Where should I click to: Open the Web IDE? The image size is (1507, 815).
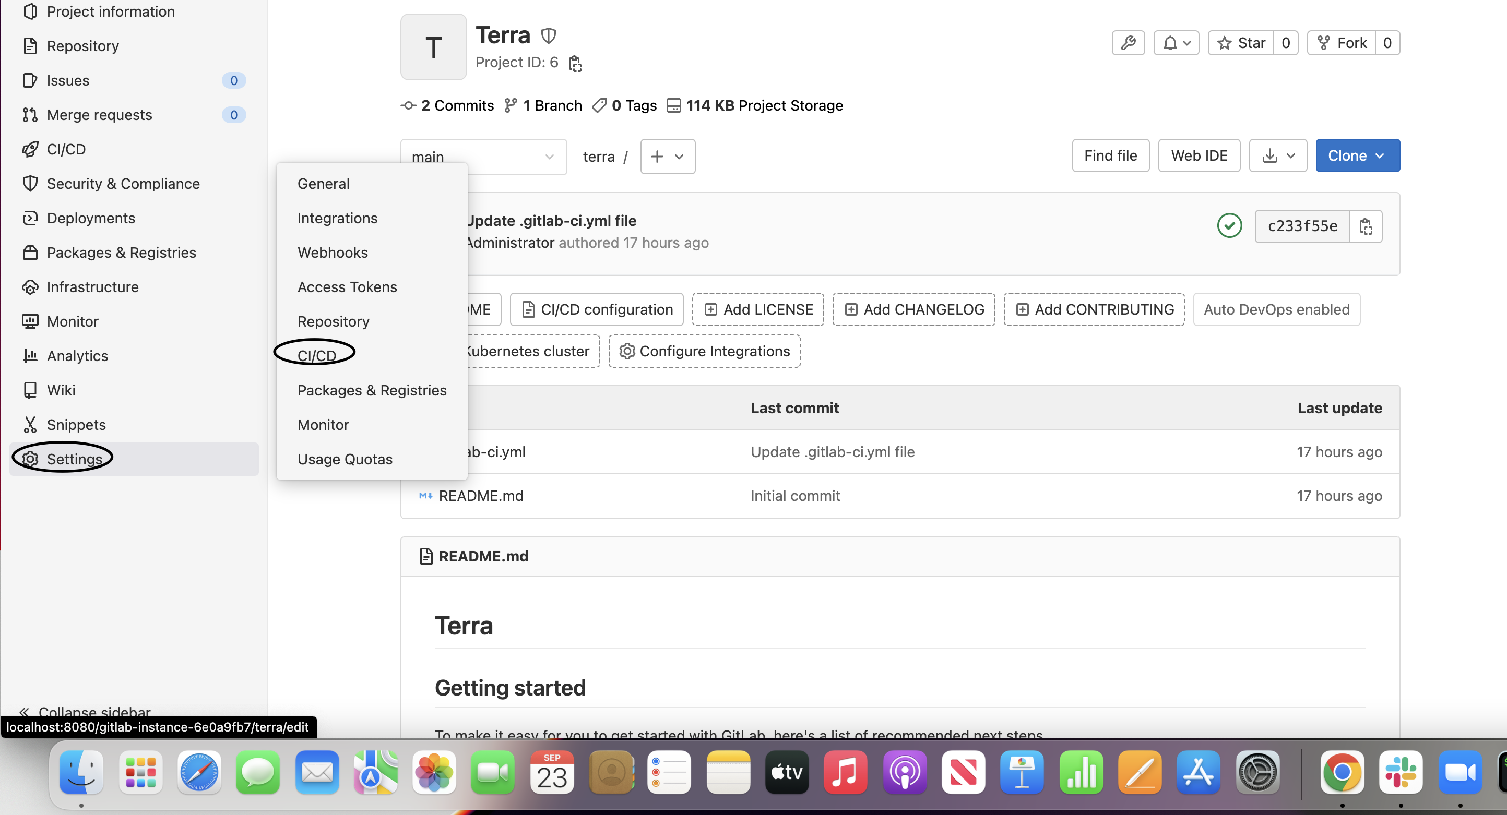point(1199,155)
